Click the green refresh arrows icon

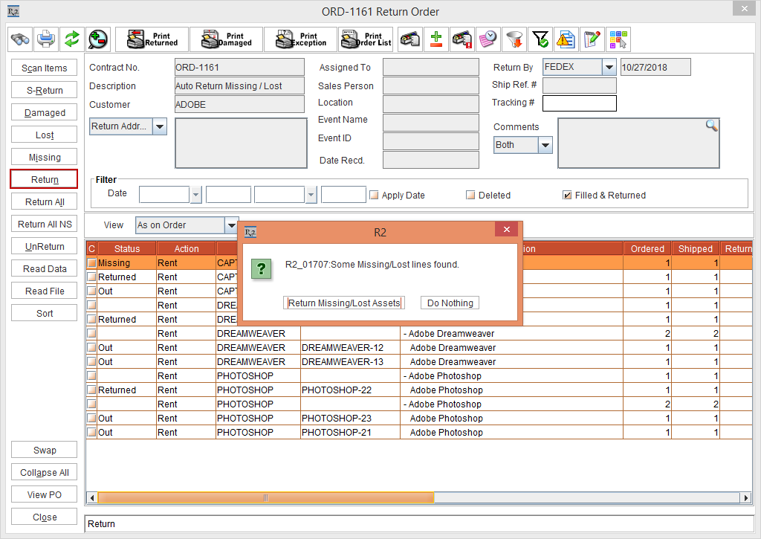tap(71, 39)
